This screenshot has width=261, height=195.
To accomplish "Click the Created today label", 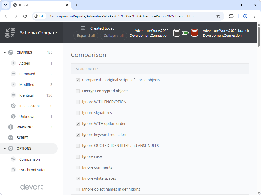I will pyautogui.click(x=102, y=28).
